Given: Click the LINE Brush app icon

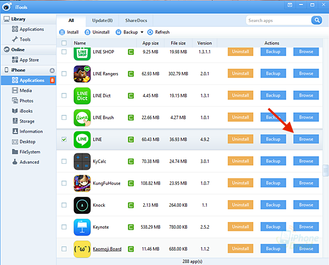Looking at the screenshot, I should [x=82, y=118].
